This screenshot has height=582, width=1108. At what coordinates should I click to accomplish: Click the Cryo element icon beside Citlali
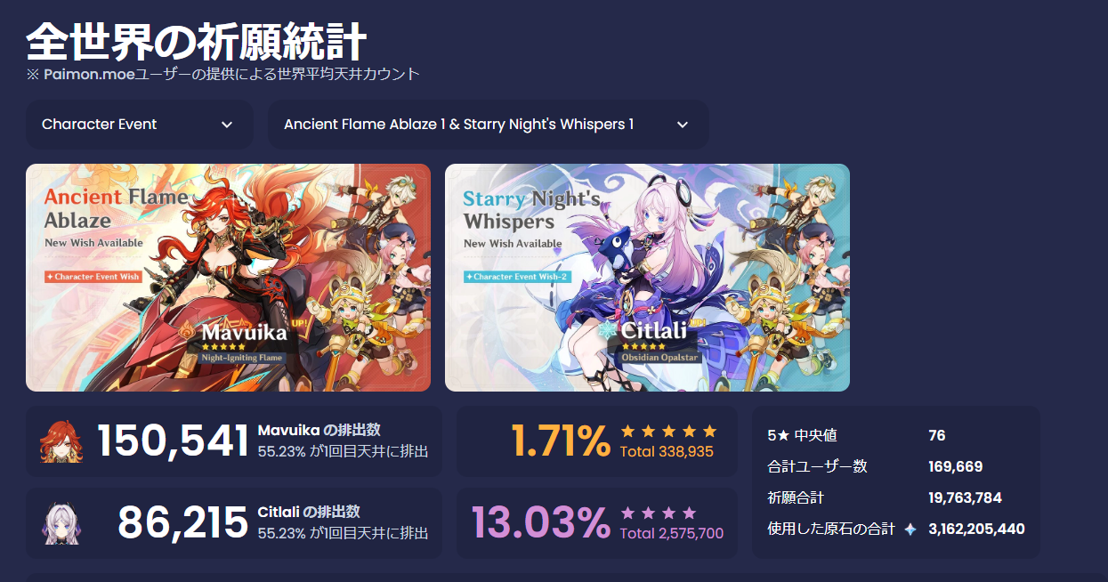point(608,331)
